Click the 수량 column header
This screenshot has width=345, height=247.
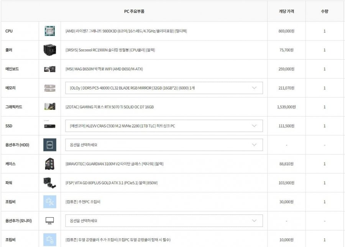(325, 11)
